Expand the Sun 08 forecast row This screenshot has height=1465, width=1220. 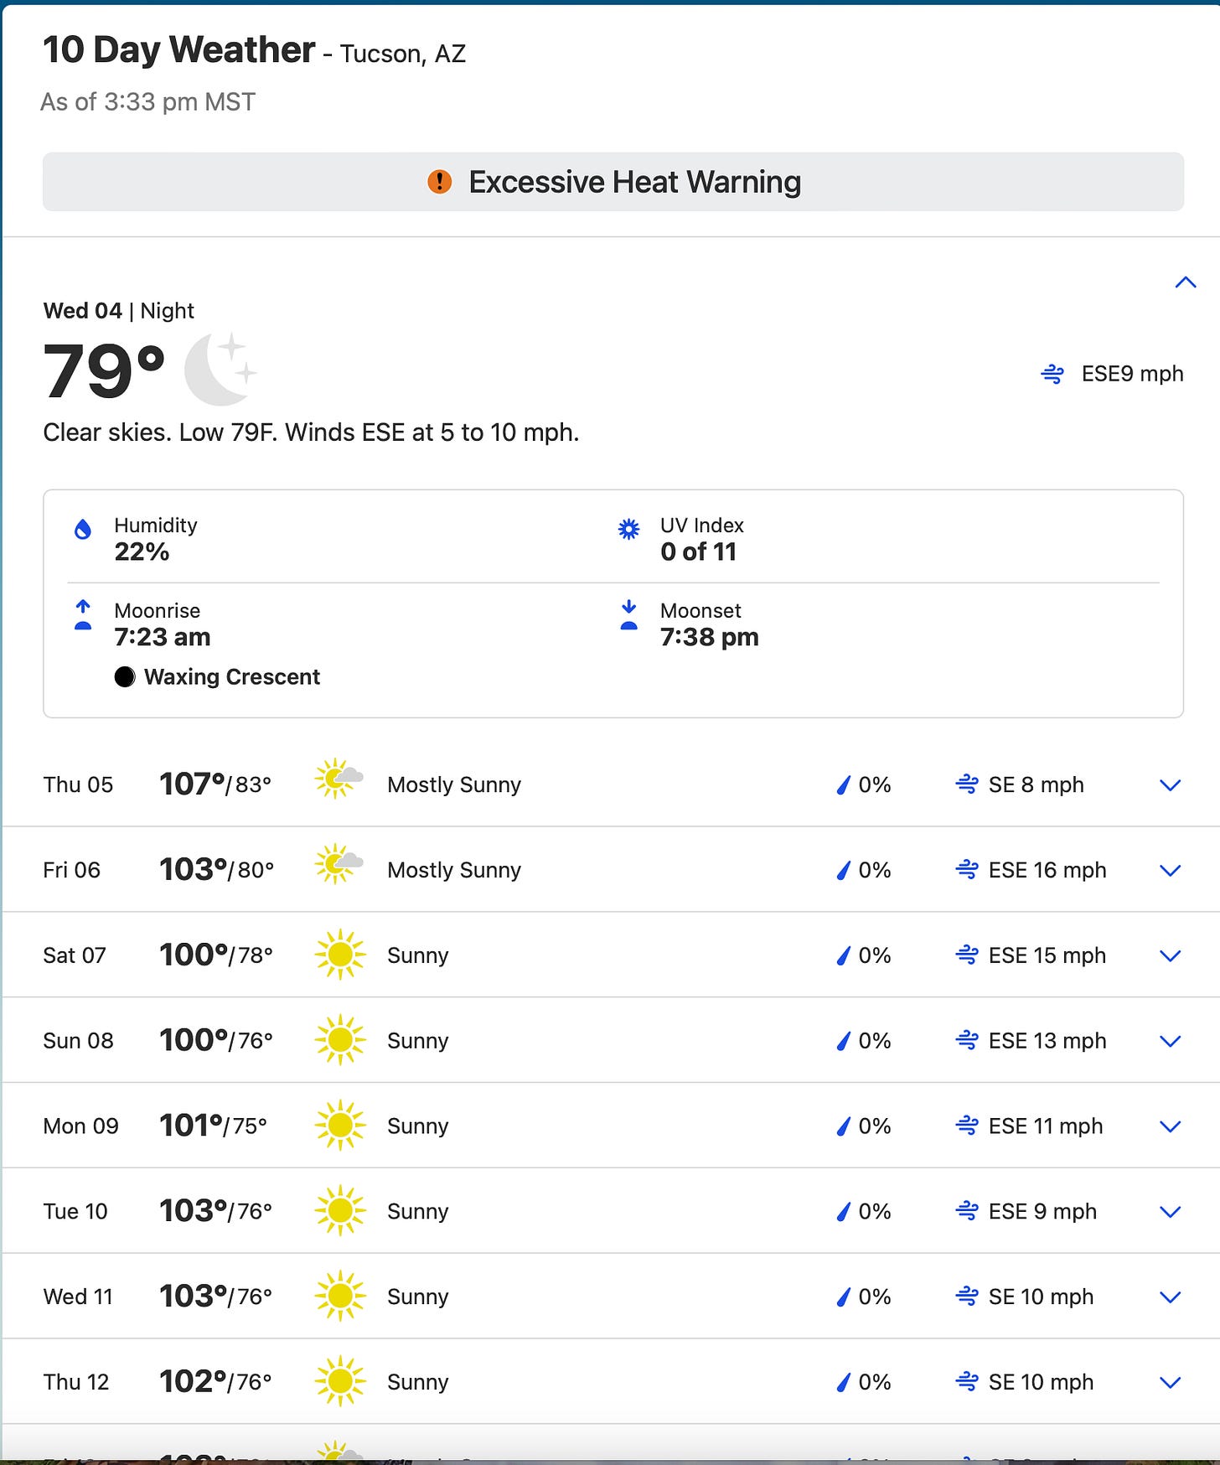click(1171, 1041)
